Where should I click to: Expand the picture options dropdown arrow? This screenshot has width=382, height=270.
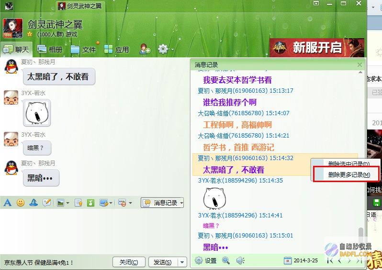click(x=67, y=203)
